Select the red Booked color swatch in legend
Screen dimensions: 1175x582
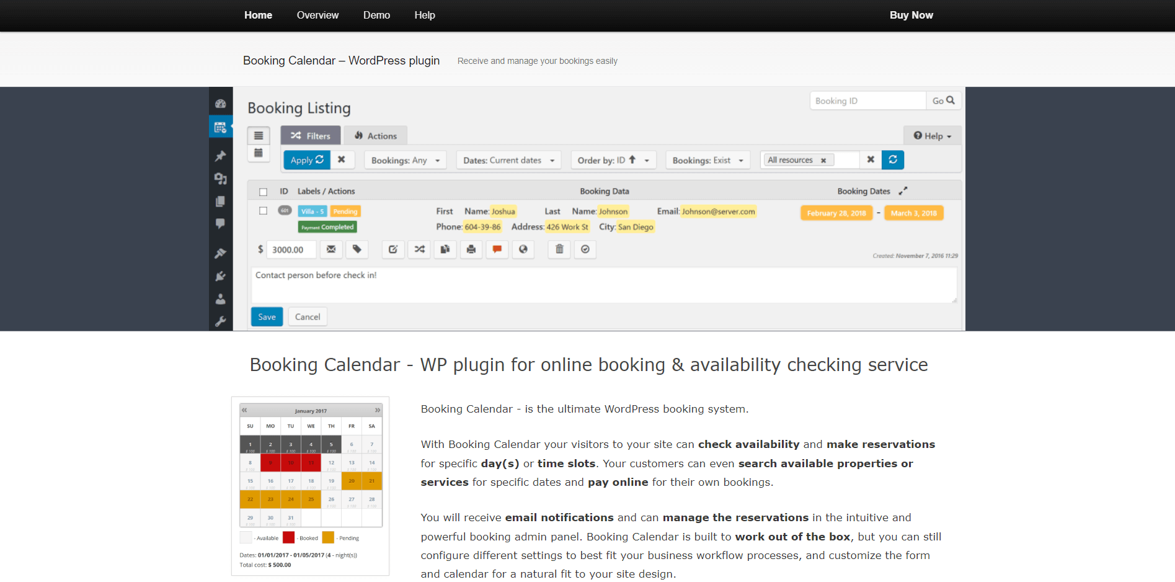pyautogui.click(x=288, y=537)
